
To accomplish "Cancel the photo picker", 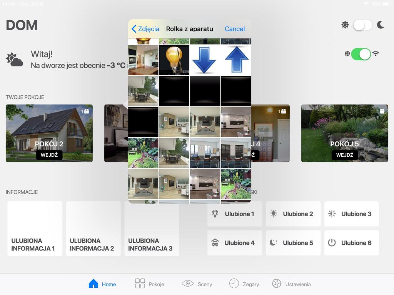I will point(234,29).
